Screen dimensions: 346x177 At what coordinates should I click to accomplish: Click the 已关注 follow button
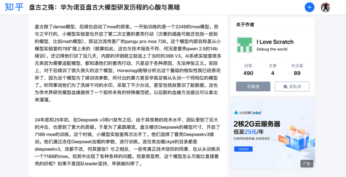tap(253, 87)
